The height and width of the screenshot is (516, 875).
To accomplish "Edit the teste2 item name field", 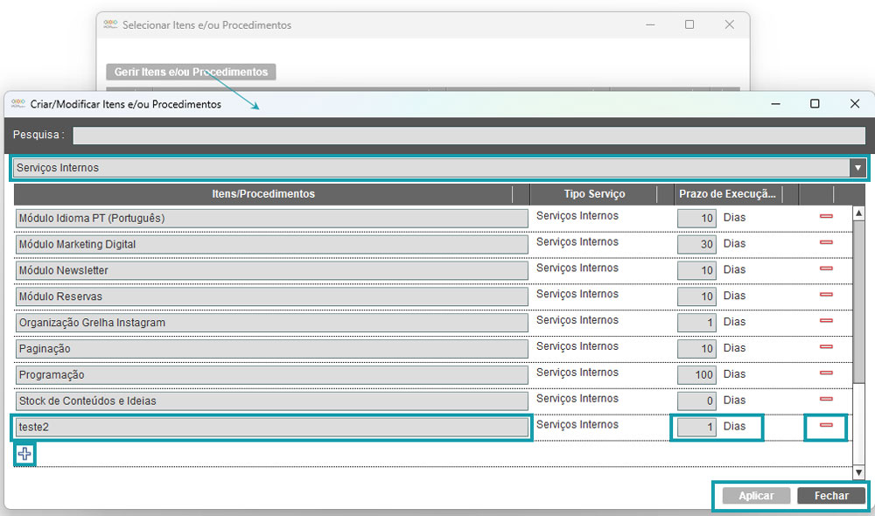I will click(272, 427).
